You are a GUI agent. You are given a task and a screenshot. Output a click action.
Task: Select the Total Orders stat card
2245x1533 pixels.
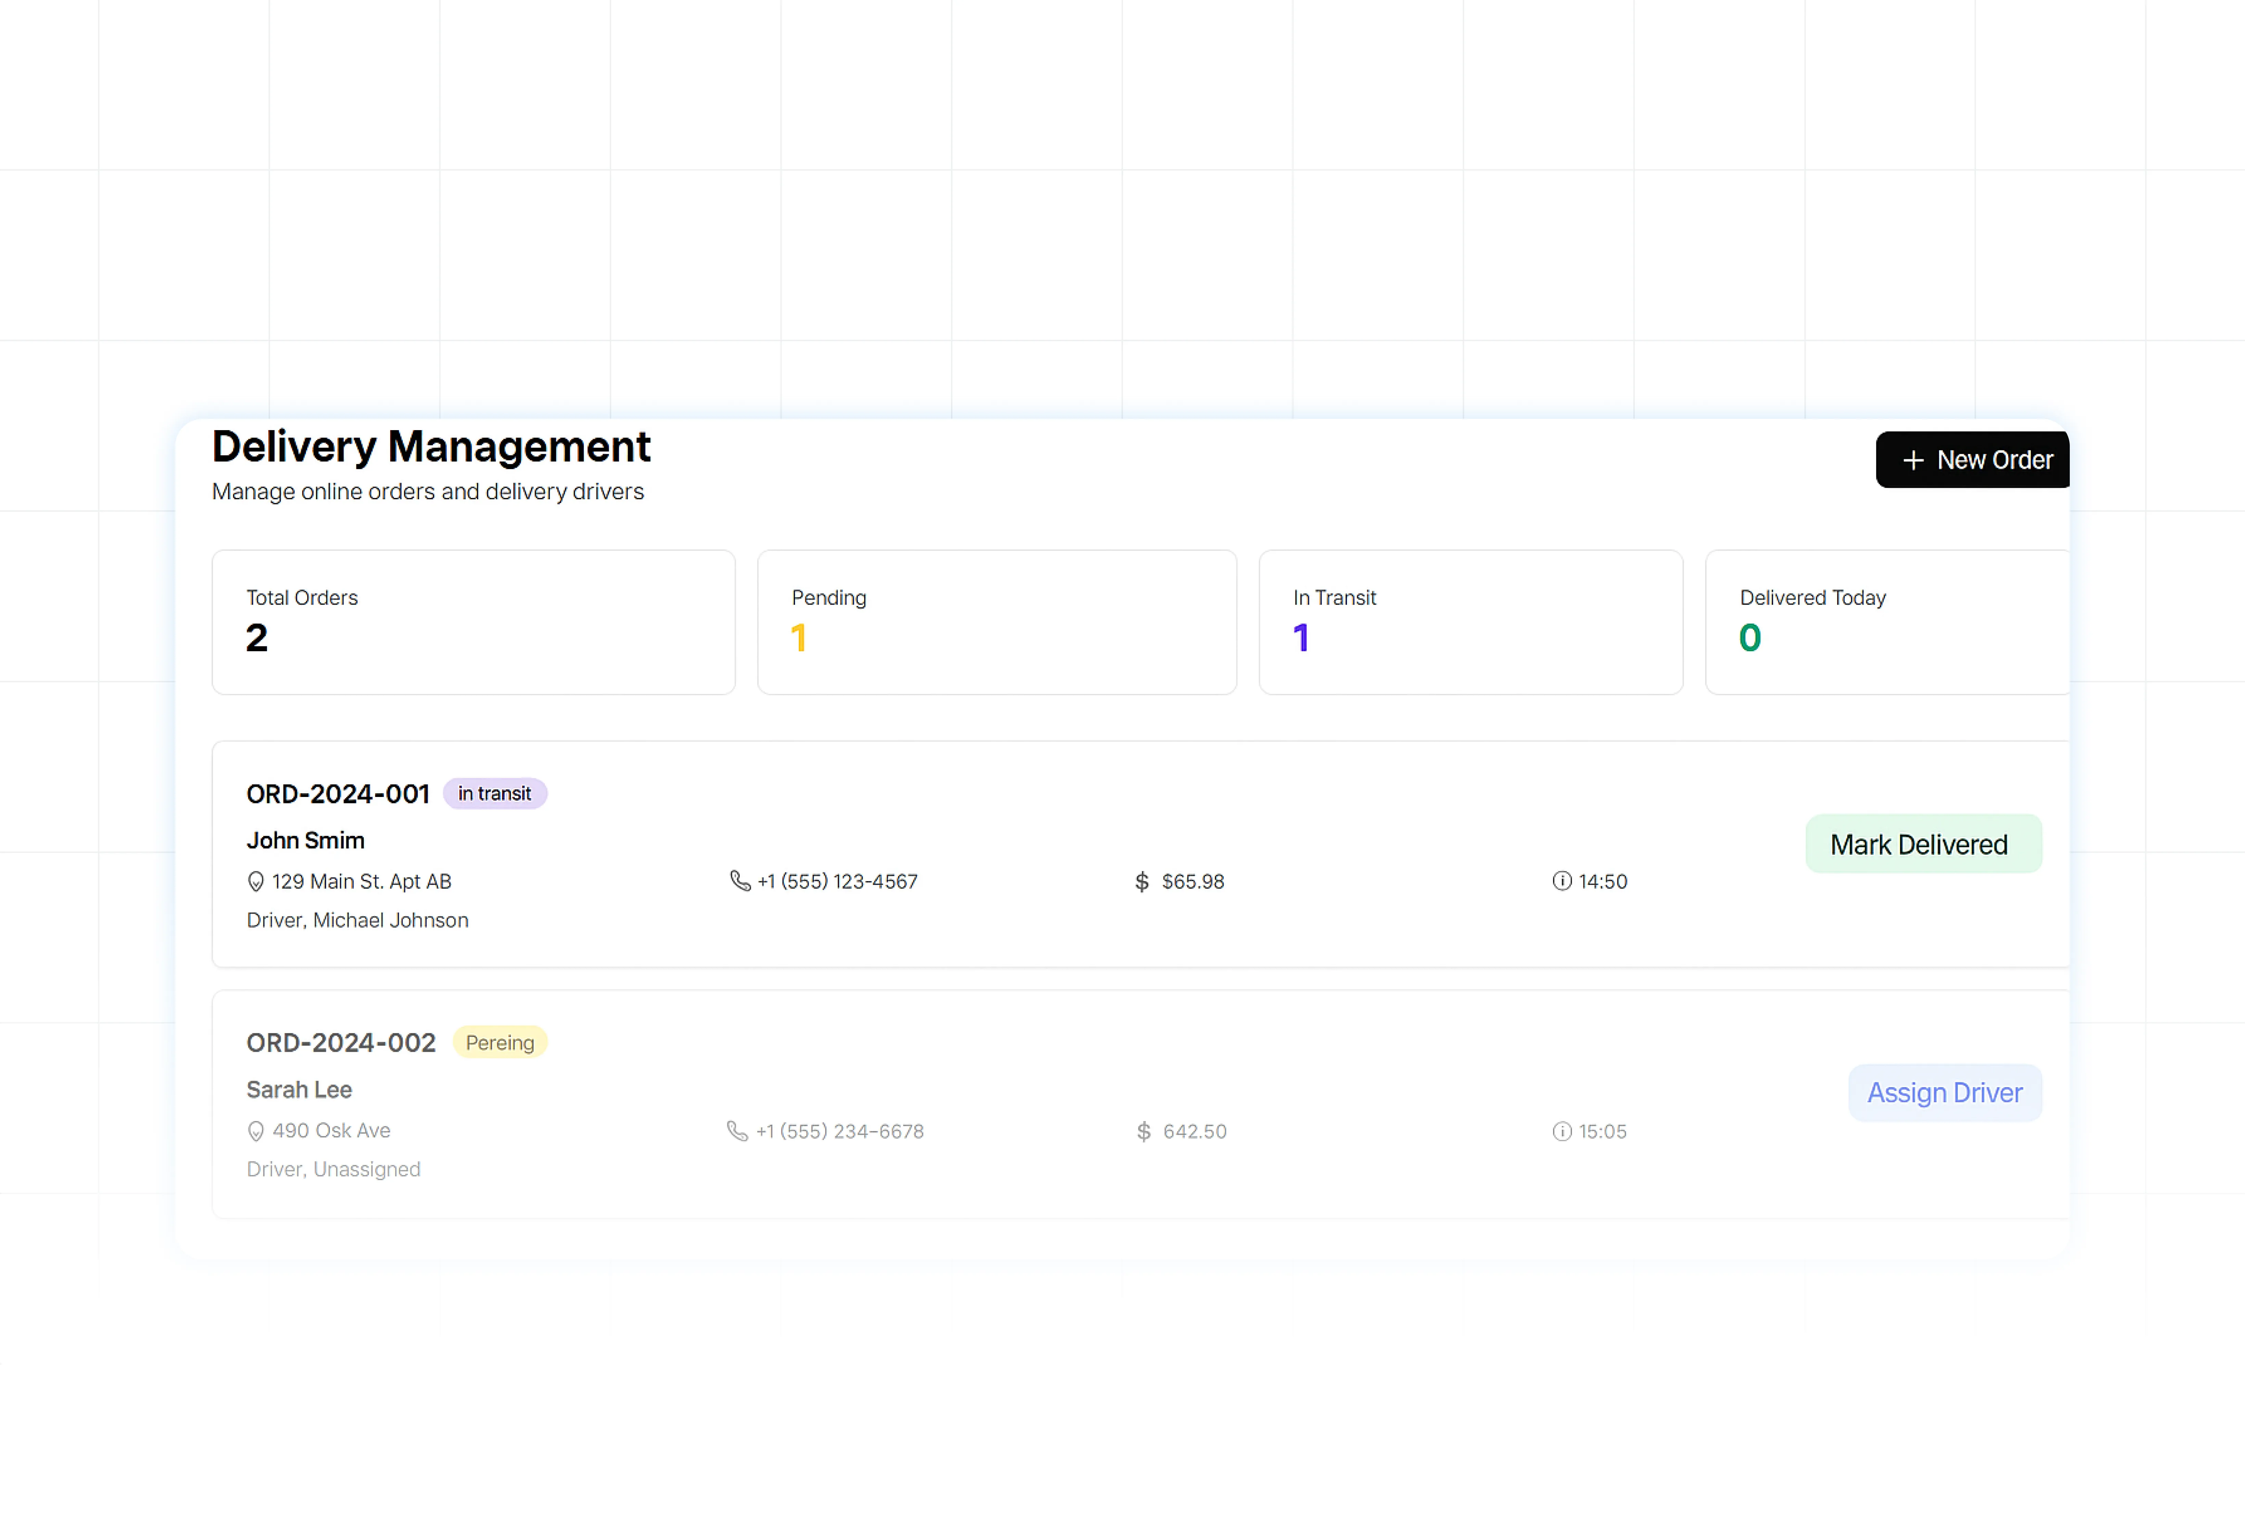(473, 622)
